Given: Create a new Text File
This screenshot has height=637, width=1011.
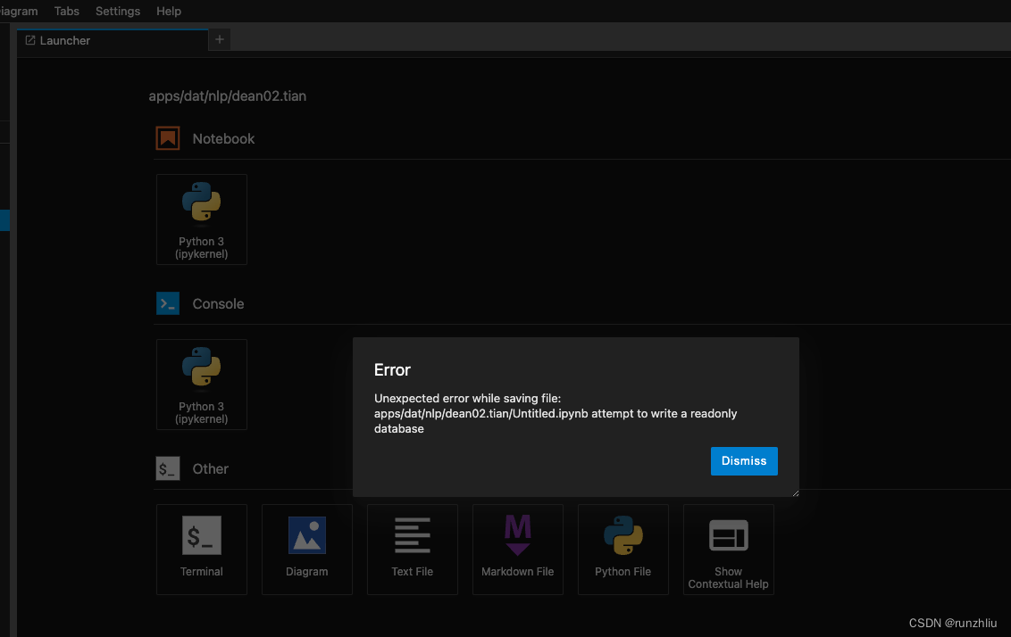Looking at the screenshot, I should point(412,550).
